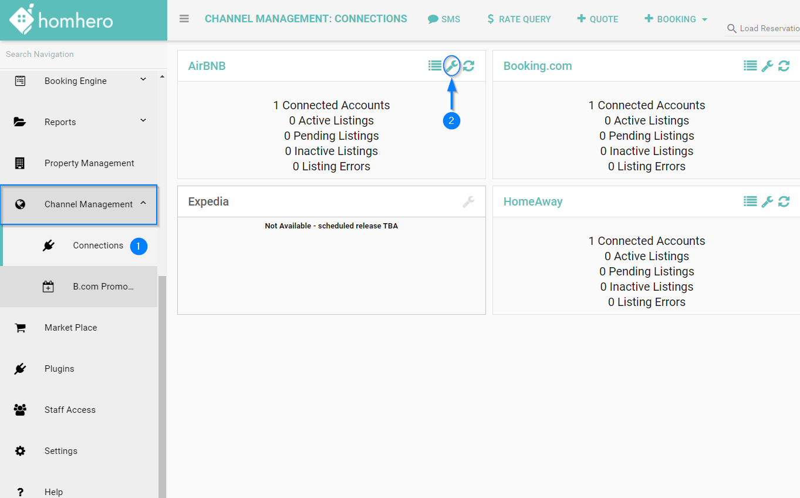This screenshot has width=800, height=498.
Task: Click the SMS button in header
Action: [444, 19]
